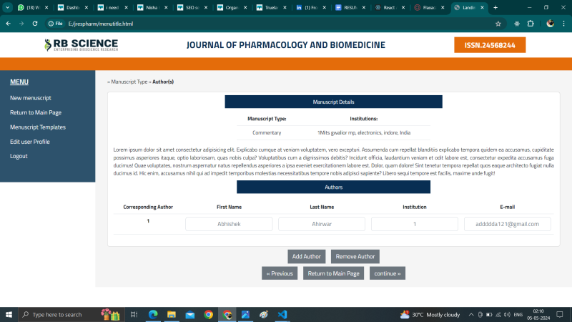Click the E-mail input field
This screenshot has height=322, width=572.
point(508,224)
